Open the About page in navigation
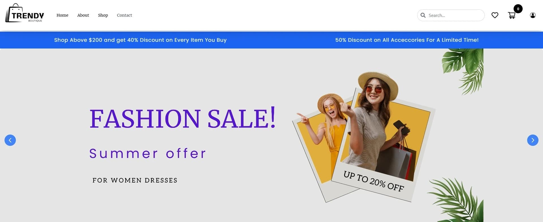This screenshot has height=222, width=543. click(x=83, y=15)
